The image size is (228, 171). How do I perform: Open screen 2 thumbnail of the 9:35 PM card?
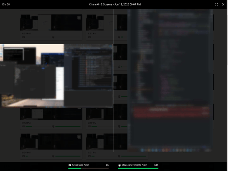click(67, 22)
